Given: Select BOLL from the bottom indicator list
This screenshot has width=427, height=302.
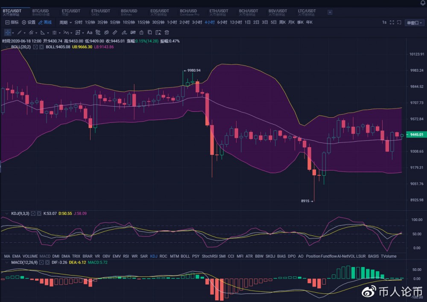Looking at the screenshot, I should (185, 256).
